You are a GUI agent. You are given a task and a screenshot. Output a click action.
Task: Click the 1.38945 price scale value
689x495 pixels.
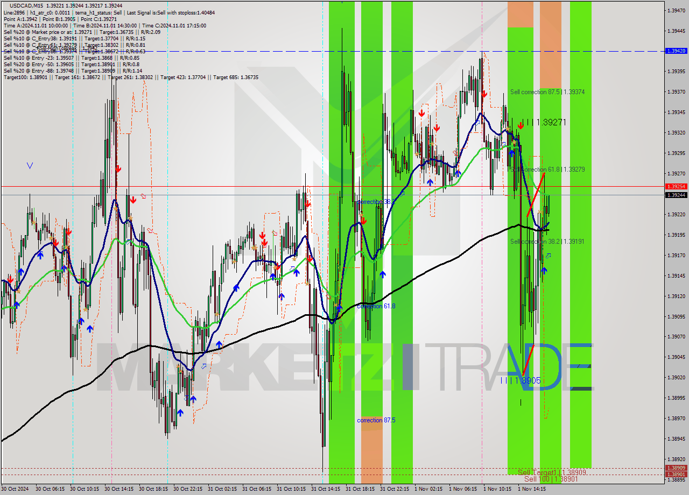click(676, 439)
